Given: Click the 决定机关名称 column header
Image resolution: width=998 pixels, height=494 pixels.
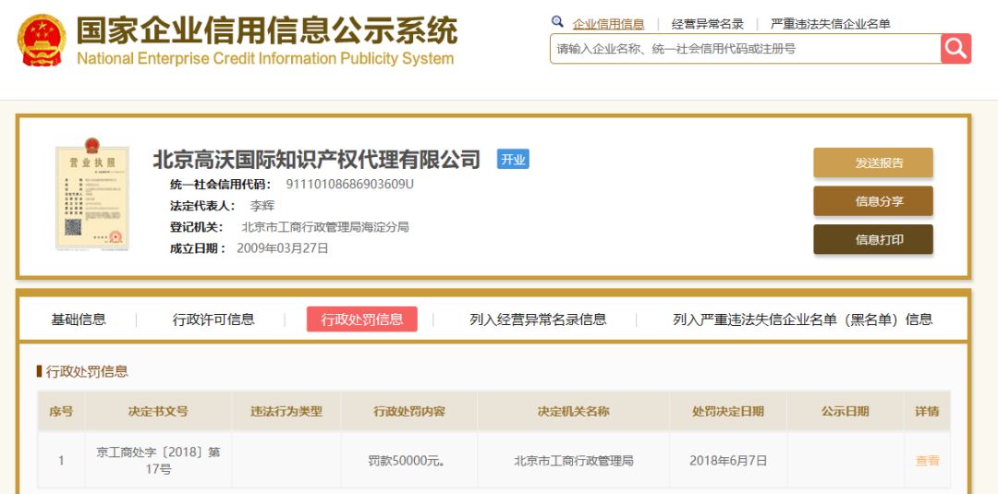Looking at the screenshot, I should (x=574, y=411).
